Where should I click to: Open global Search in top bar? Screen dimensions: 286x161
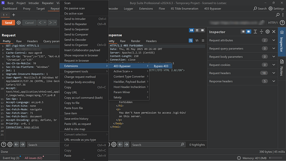pyautogui.click(x=260, y=9)
